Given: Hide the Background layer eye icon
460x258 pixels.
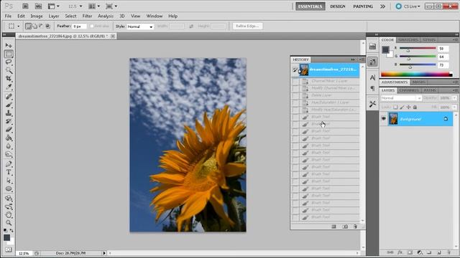Looking at the screenshot, I should coord(383,119).
